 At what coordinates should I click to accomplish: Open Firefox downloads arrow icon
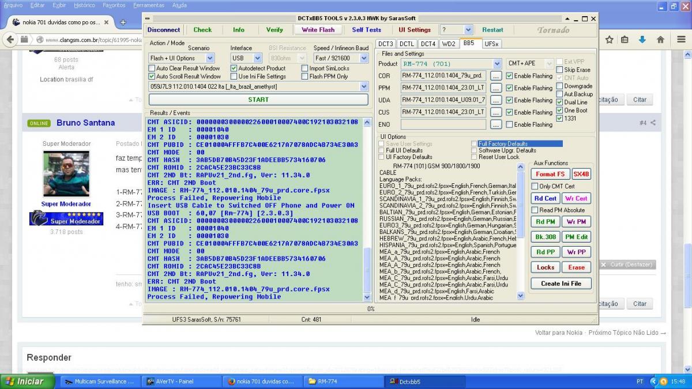[642, 40]
